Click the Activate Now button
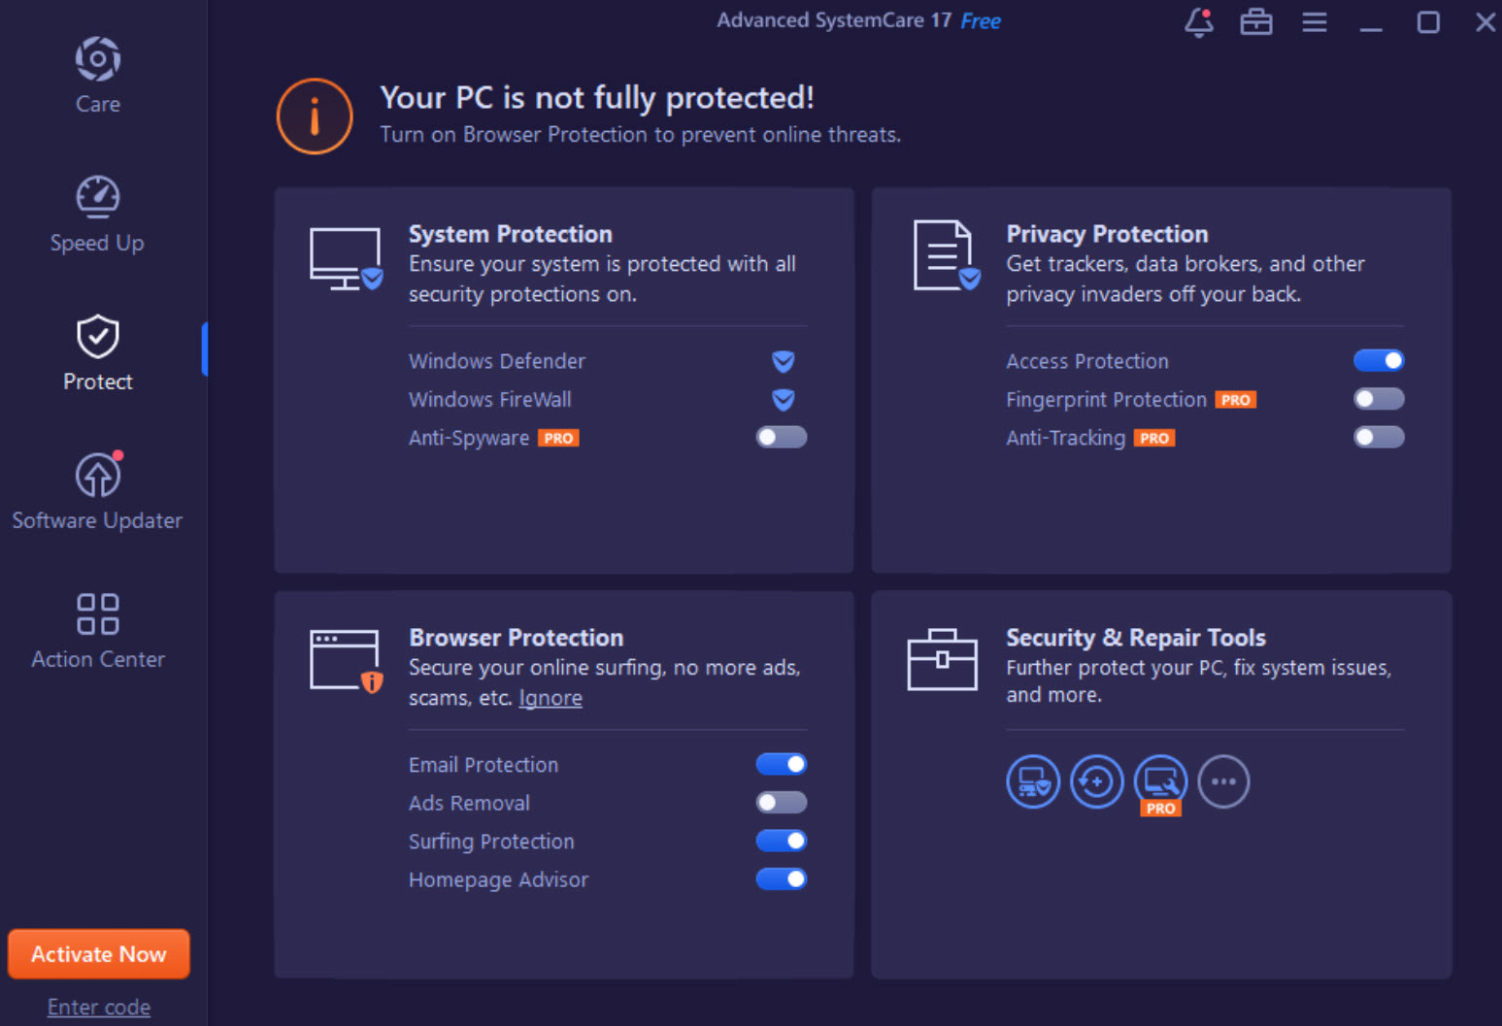The width and height of the screenshot is (1502, 1026). tap(99, 954)
